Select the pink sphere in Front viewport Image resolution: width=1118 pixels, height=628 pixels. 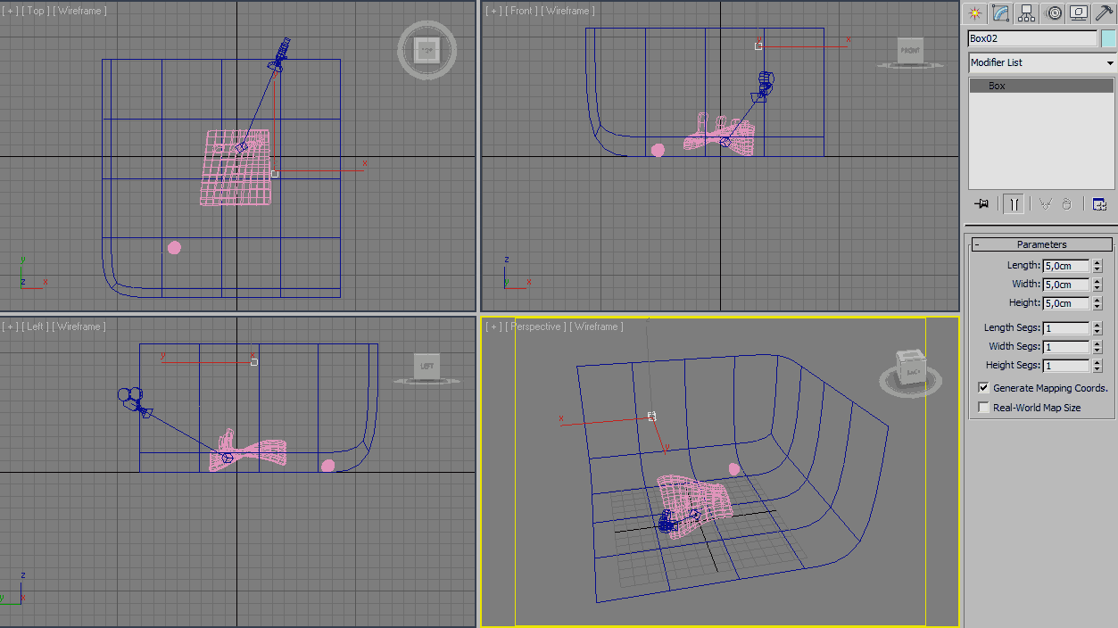[x=658, y=150]
